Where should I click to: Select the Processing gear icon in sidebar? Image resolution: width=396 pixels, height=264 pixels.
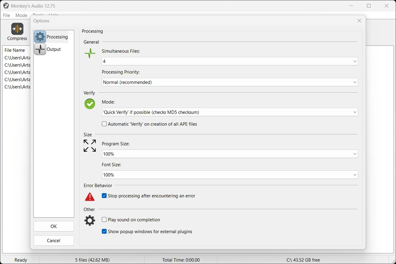point(40,37)
